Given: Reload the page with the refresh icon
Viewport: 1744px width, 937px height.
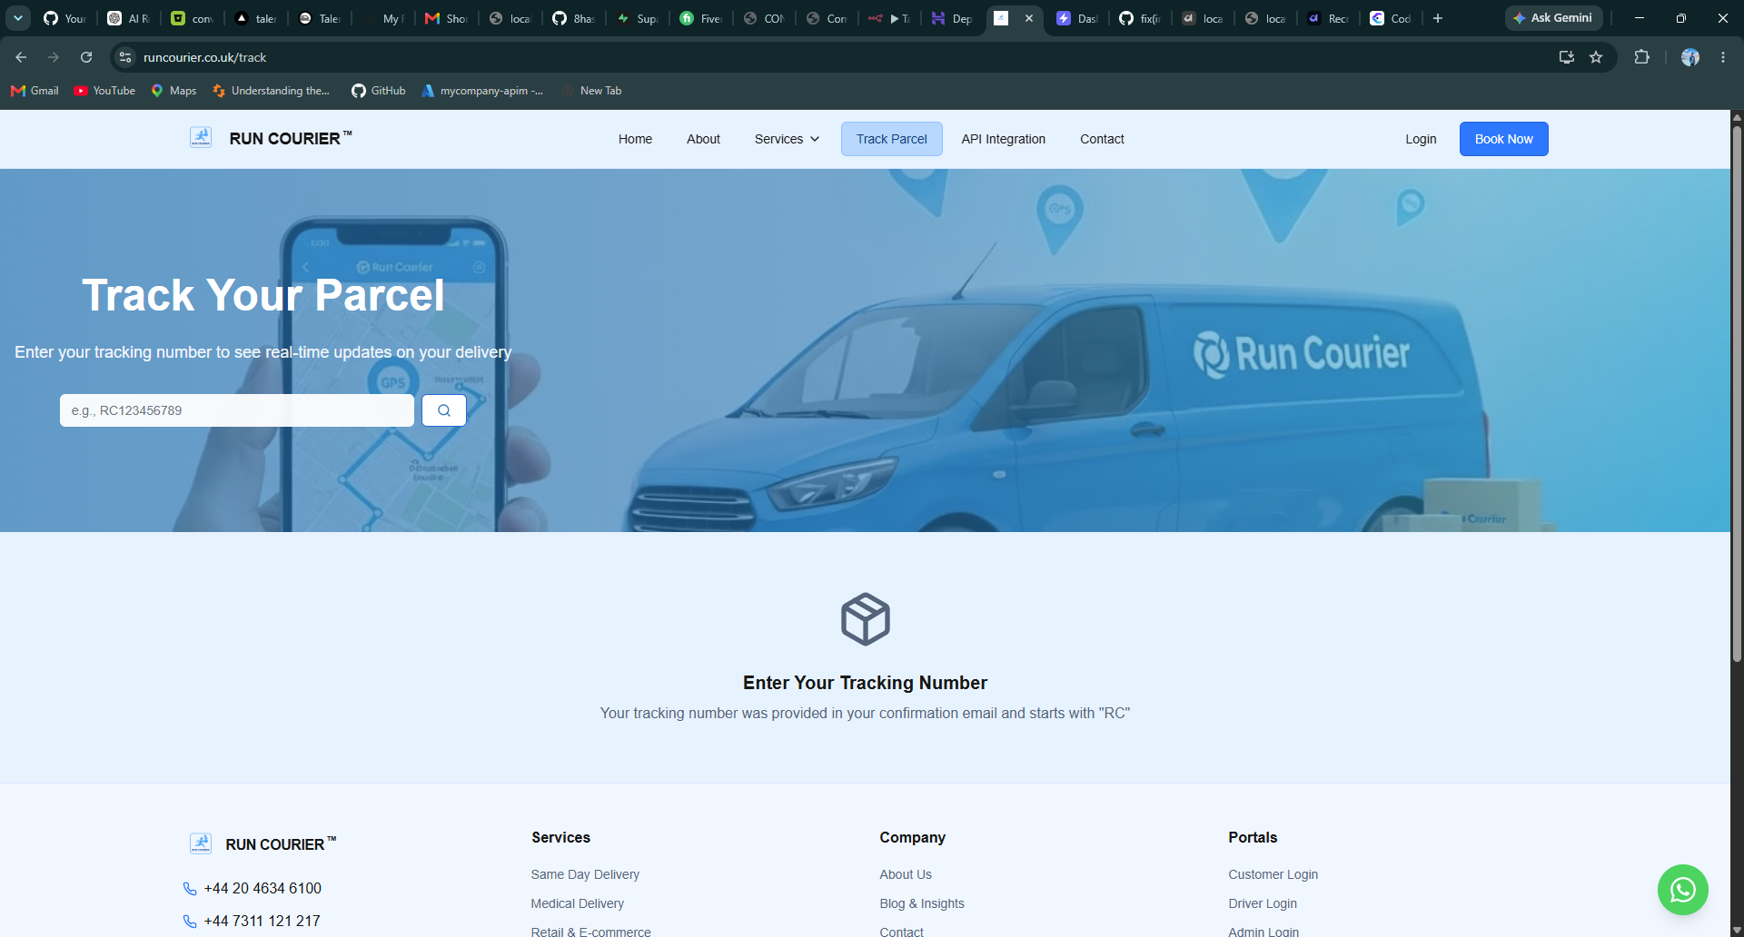Looking at the screenshot, I should (86, 57).
